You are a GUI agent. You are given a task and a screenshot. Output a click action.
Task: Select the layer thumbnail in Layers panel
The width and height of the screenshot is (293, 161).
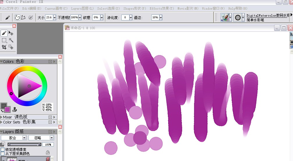12,159
